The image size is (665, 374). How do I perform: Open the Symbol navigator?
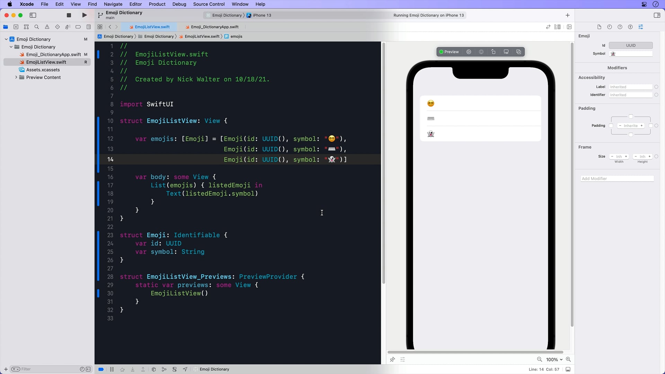point(26,27)
